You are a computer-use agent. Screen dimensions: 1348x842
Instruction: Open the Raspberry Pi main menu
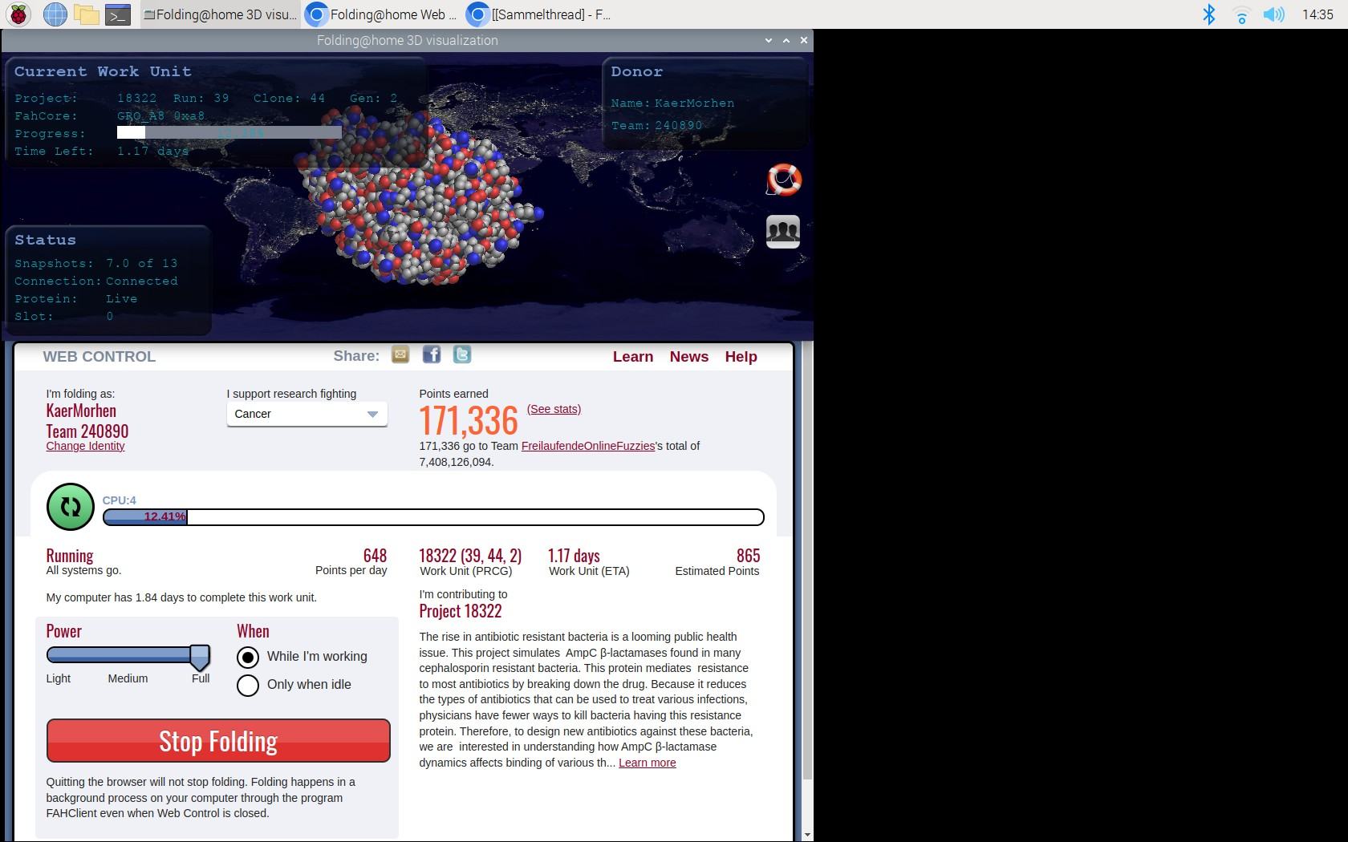point(18,14)
